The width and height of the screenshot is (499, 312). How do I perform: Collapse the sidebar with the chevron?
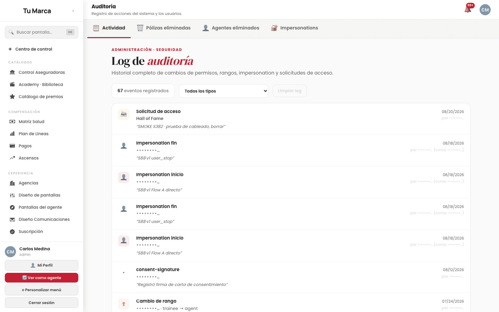(73, 11)
